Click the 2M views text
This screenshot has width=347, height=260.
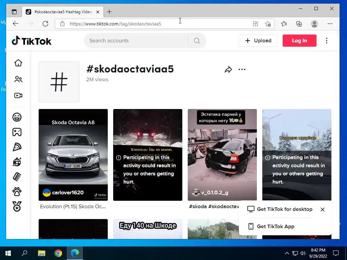[x=97, y=80]
